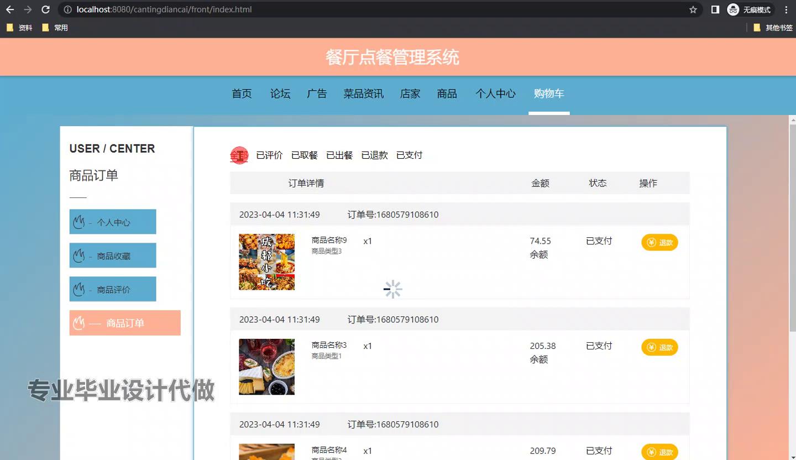This screenshot has height=460, width=796.
Task: Filter orders by 已退款
Action: [x=374, y=155]
